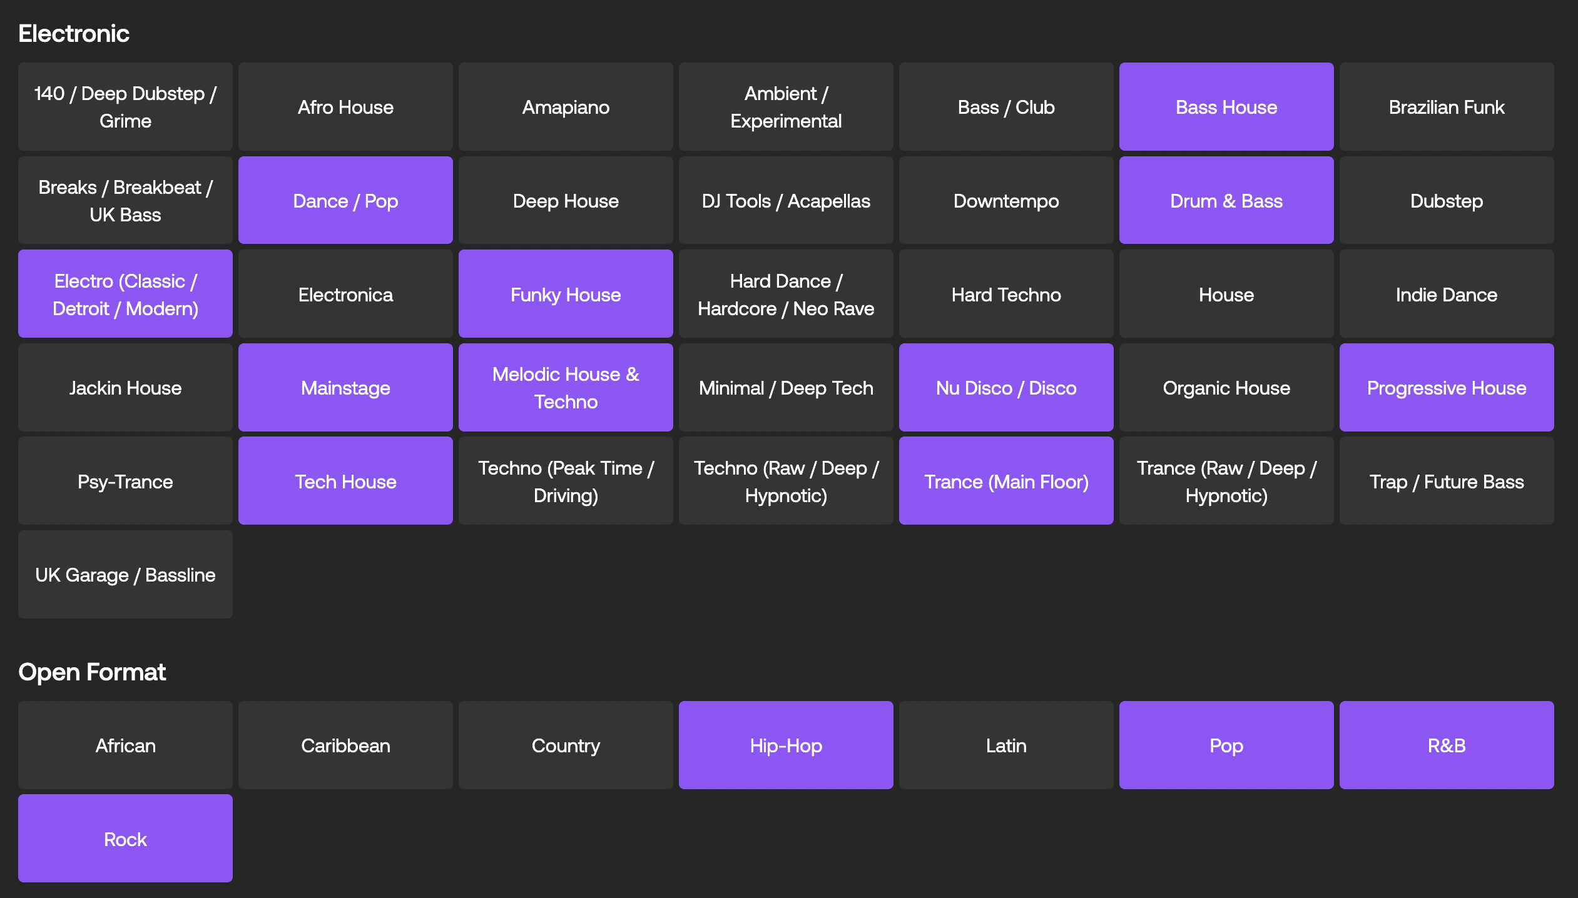
Task: Select the Latin open format genre
Action: [1005, 745]
